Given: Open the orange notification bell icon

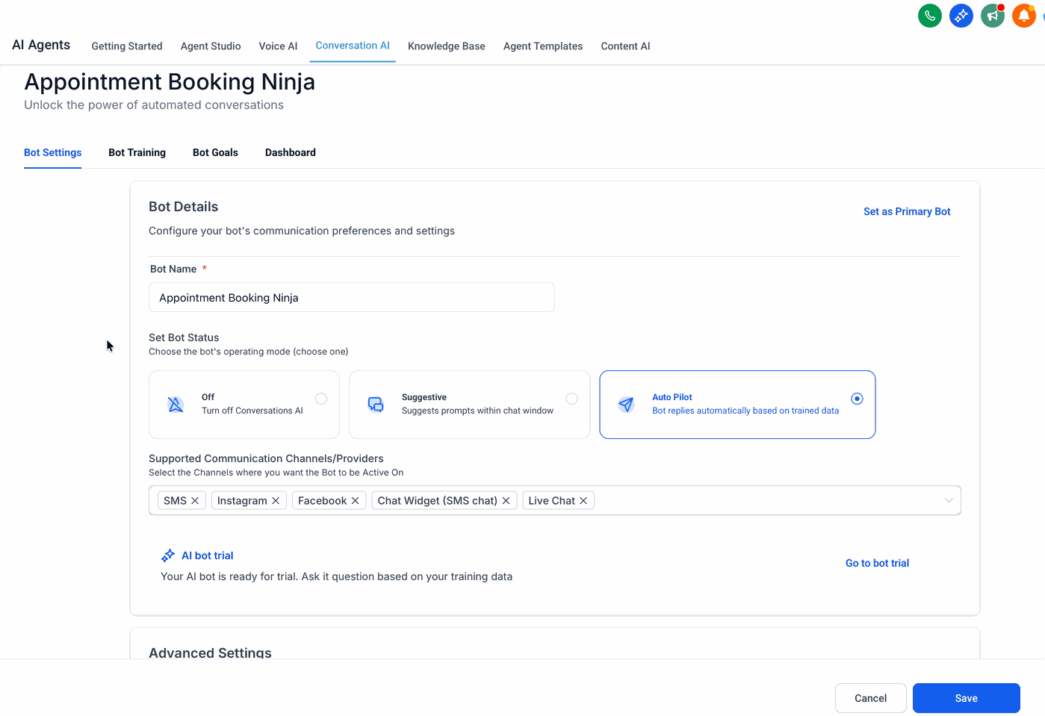Looking at the screenshot, I should 1023,16.
